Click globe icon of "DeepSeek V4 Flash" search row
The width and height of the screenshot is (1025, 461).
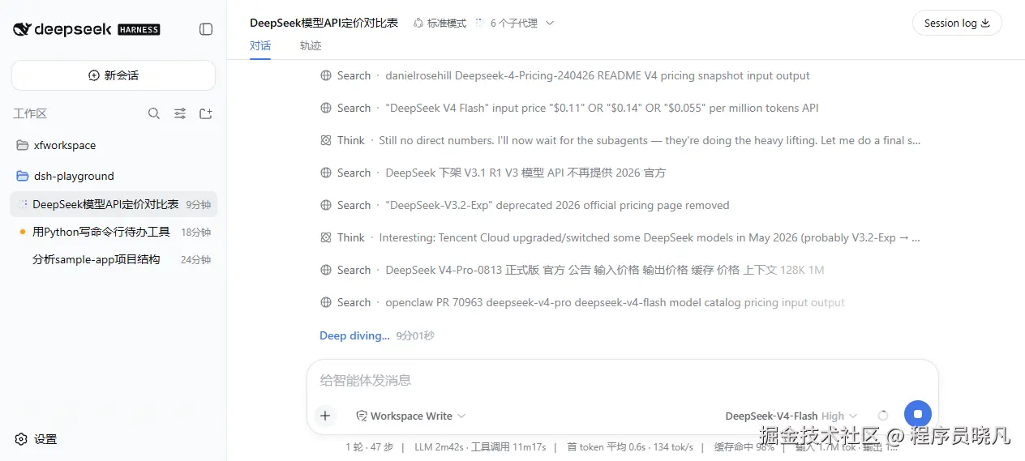click(326, 108)
